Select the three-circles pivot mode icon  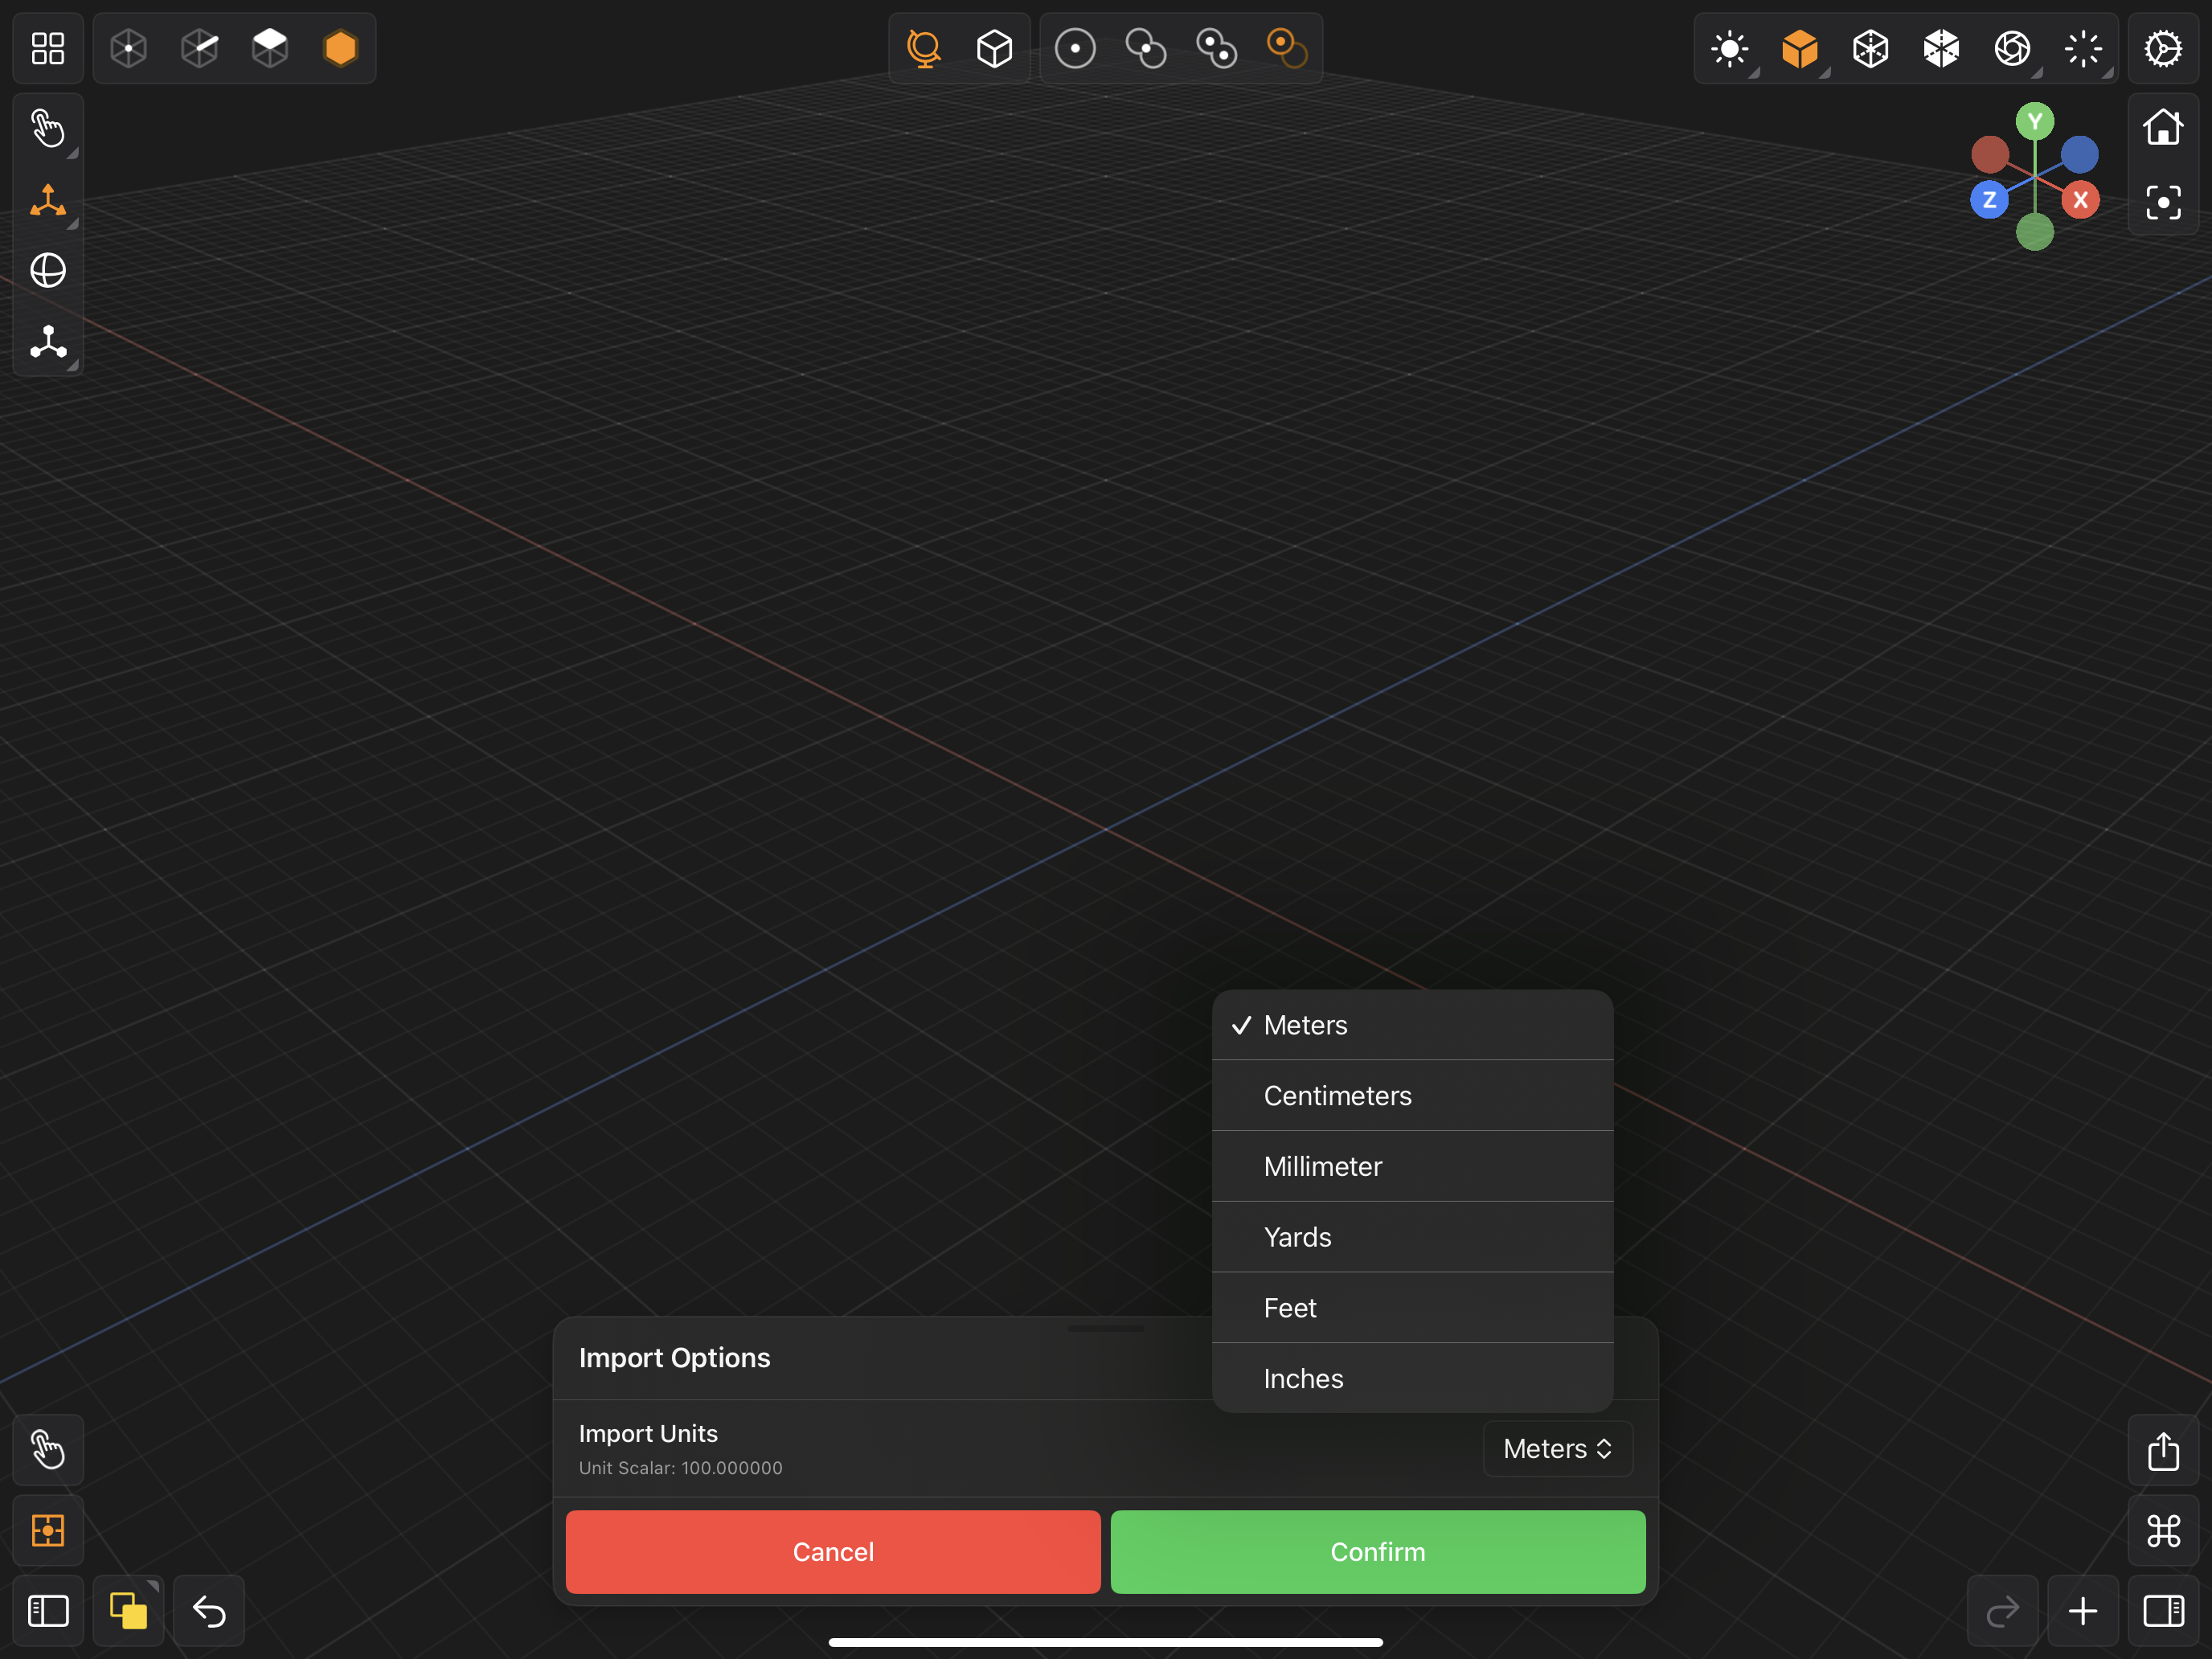click(x=1217, y=48)
